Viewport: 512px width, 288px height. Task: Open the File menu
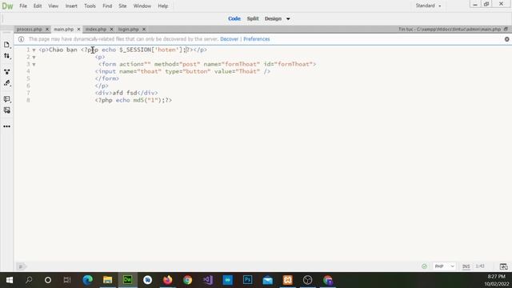(23, 6)
